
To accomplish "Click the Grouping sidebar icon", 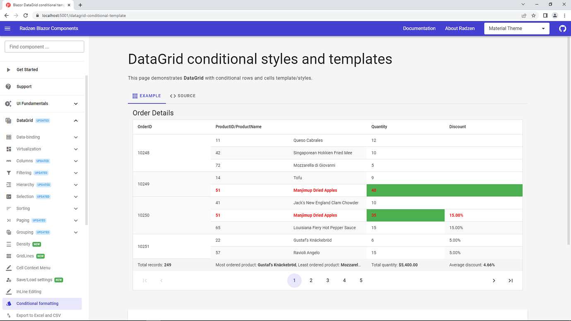I will click(x=9, y=232).
